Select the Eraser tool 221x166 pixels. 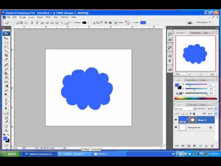coord(6,82)
